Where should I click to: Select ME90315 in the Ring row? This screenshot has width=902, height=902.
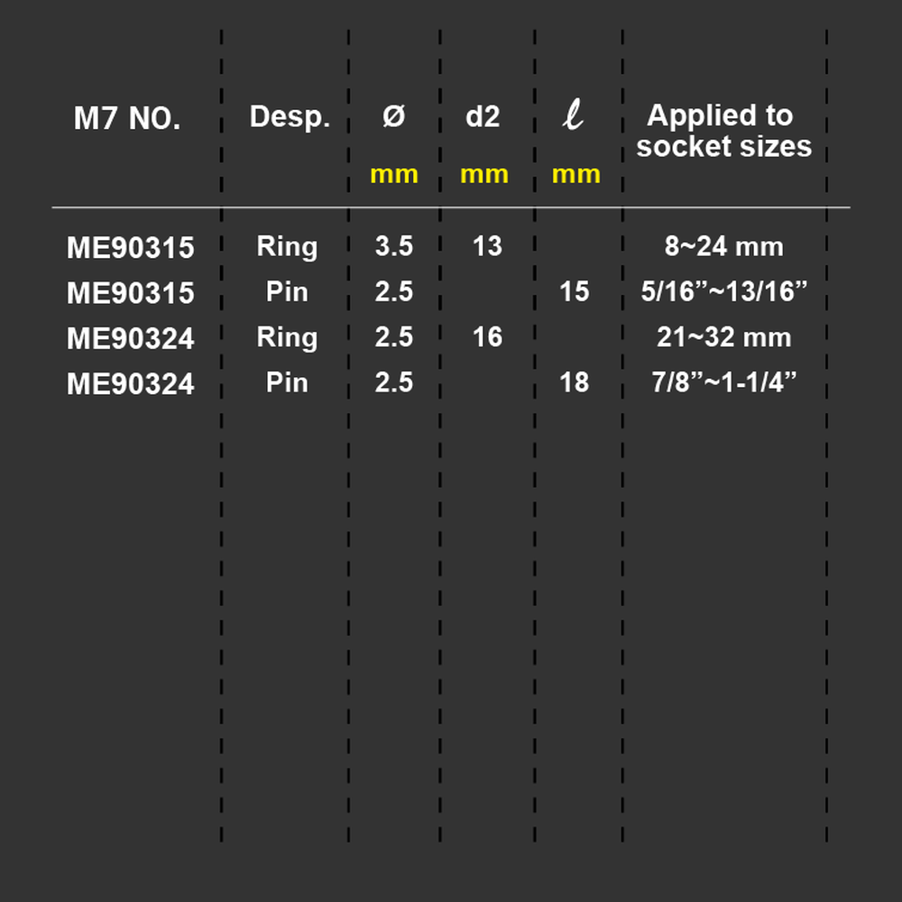[131, 247]
